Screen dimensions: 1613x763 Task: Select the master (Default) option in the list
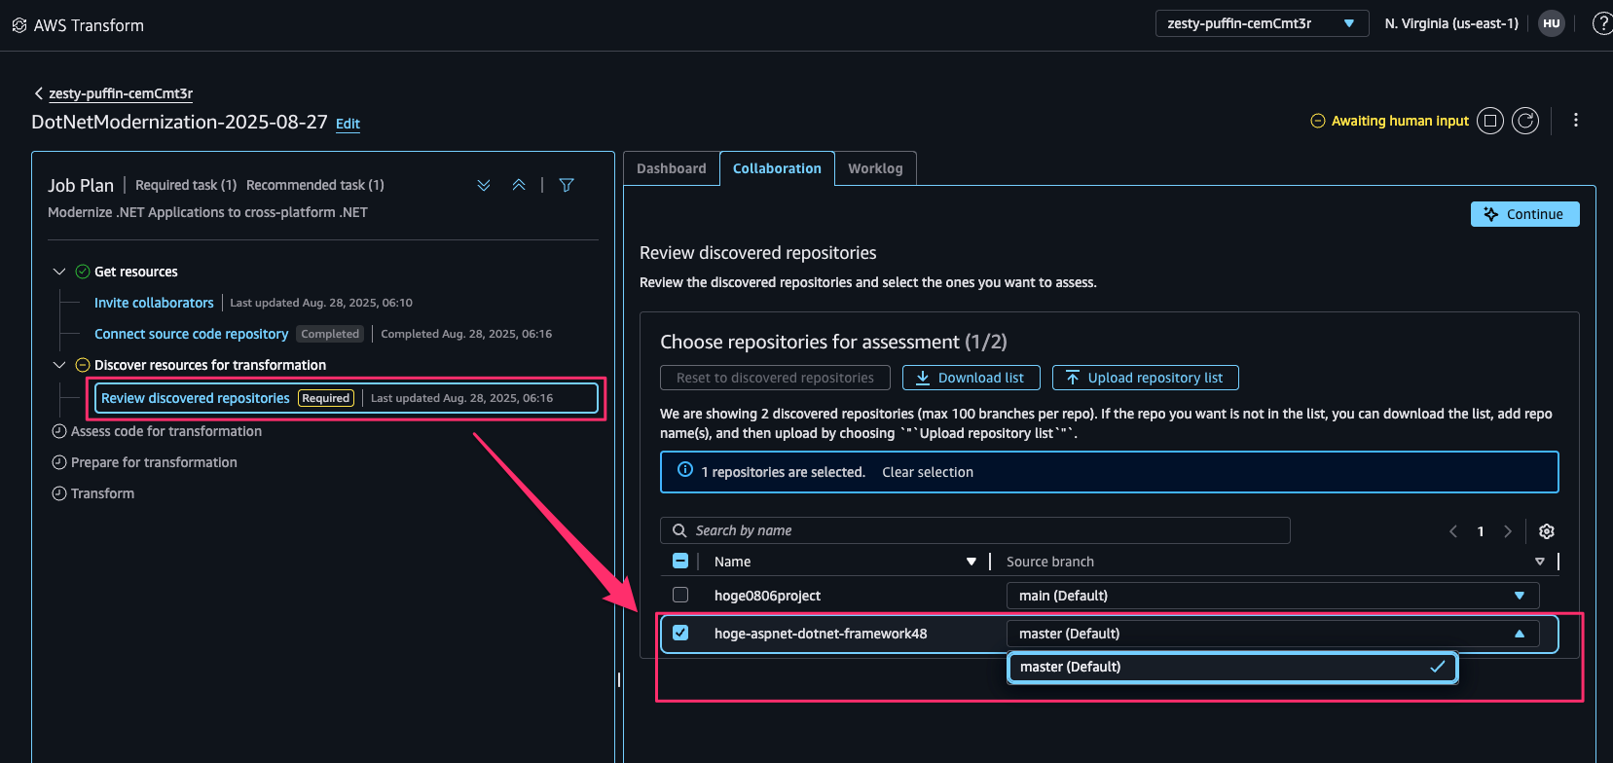tap(1232, 667)
